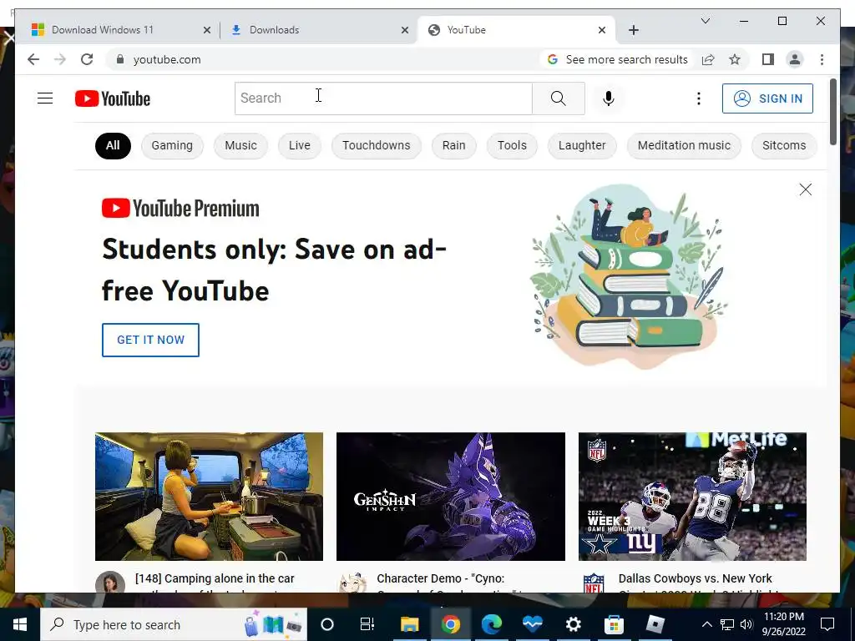Image resolution: width=855 pixels, height=641 pixels.
Task: Close the Downloads tab
Action: pos(405,30)
